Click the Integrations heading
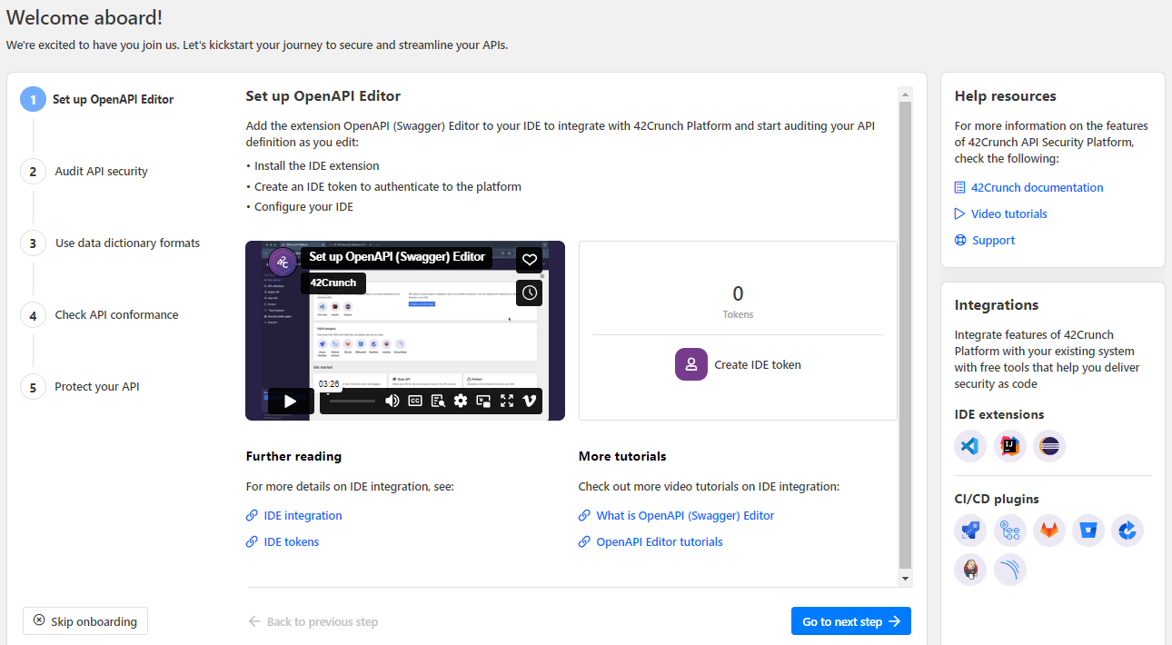This screenshot has width=1172, height=645. tap(997, 304)
